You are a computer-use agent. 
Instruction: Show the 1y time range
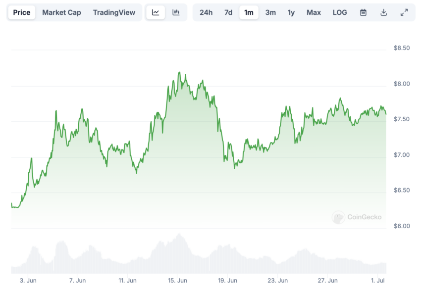click(291, 12)
